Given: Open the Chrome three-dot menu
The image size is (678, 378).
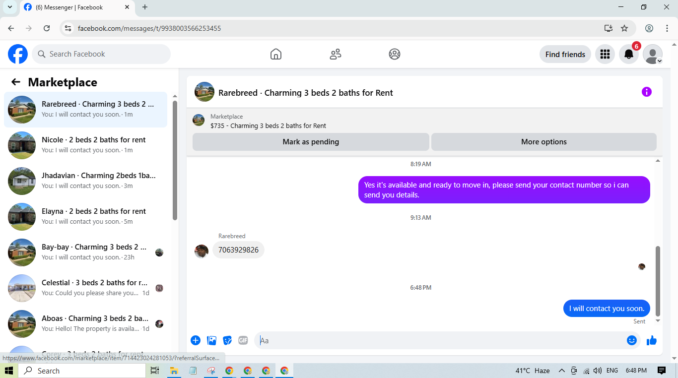Looking at the screenshot, I should point(667,28).
